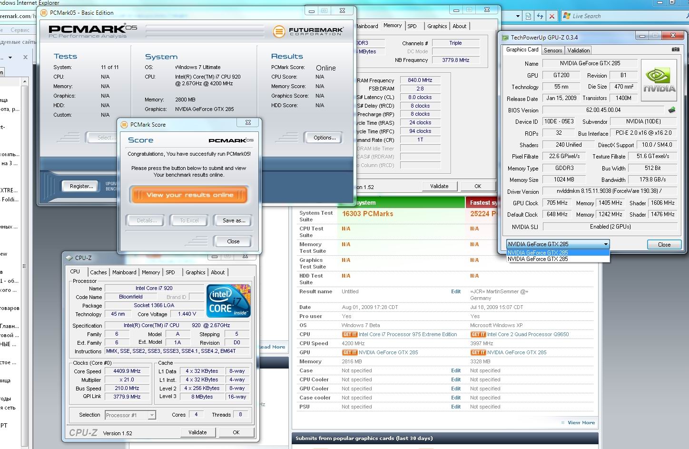Click Core Speed value 4409.9 MHz in CPU-Z
This screenshot has width=689, height=449.
127,371
